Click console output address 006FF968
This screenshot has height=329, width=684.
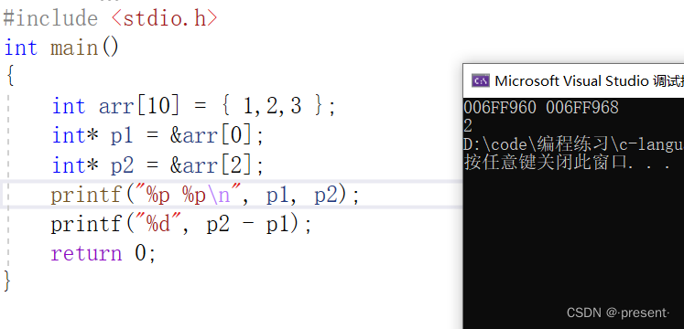(x=582, y=108)
